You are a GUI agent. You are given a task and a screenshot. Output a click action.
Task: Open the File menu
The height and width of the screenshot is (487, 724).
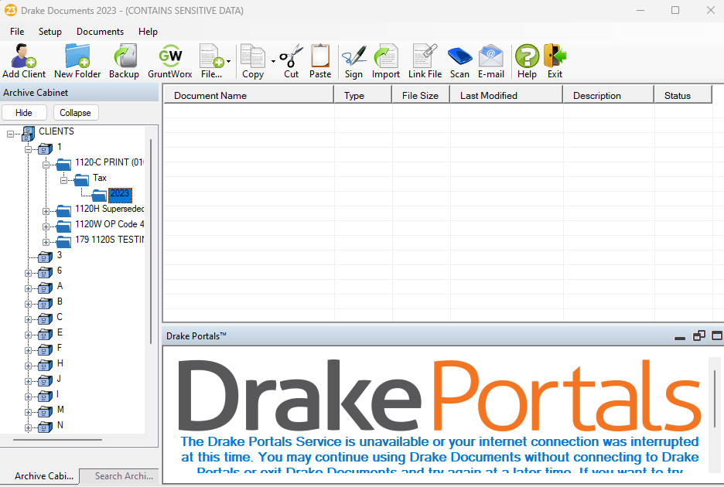(17, 32)
